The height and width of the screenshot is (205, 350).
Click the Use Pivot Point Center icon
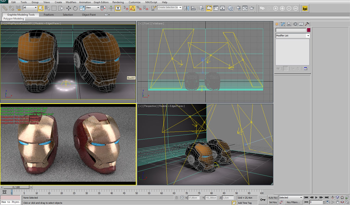tap(103, 8)
